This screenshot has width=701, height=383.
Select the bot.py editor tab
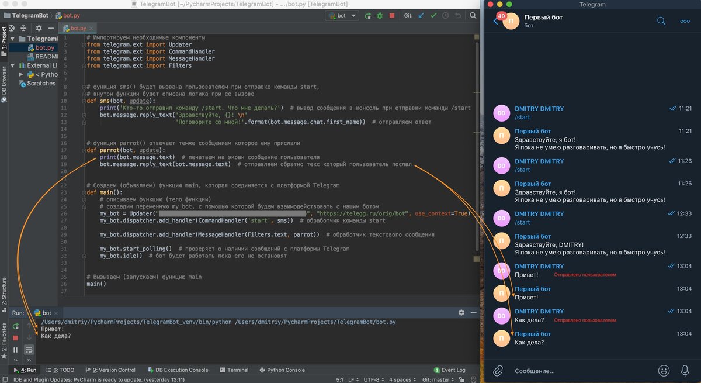78,28
